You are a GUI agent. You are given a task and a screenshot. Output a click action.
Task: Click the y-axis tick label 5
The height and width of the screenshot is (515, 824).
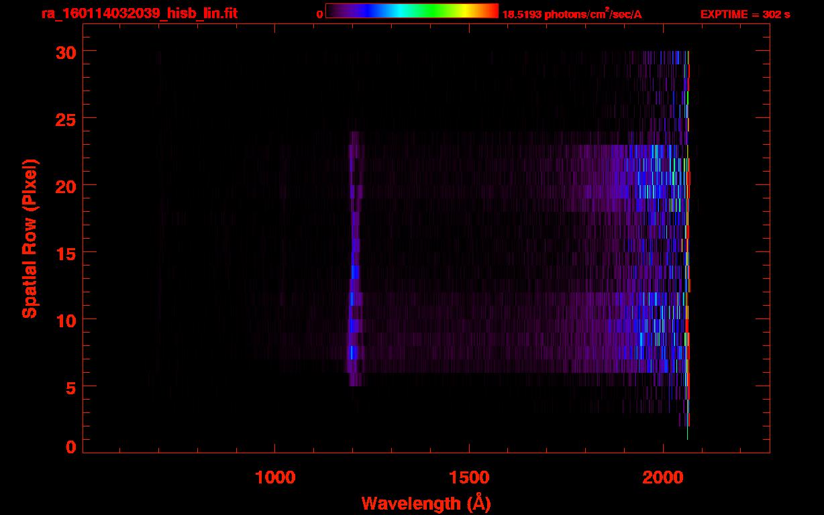pyautogui.click(x=71, y=387)
